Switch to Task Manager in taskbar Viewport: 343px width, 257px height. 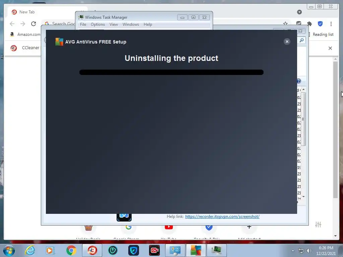tap(217, 250)
